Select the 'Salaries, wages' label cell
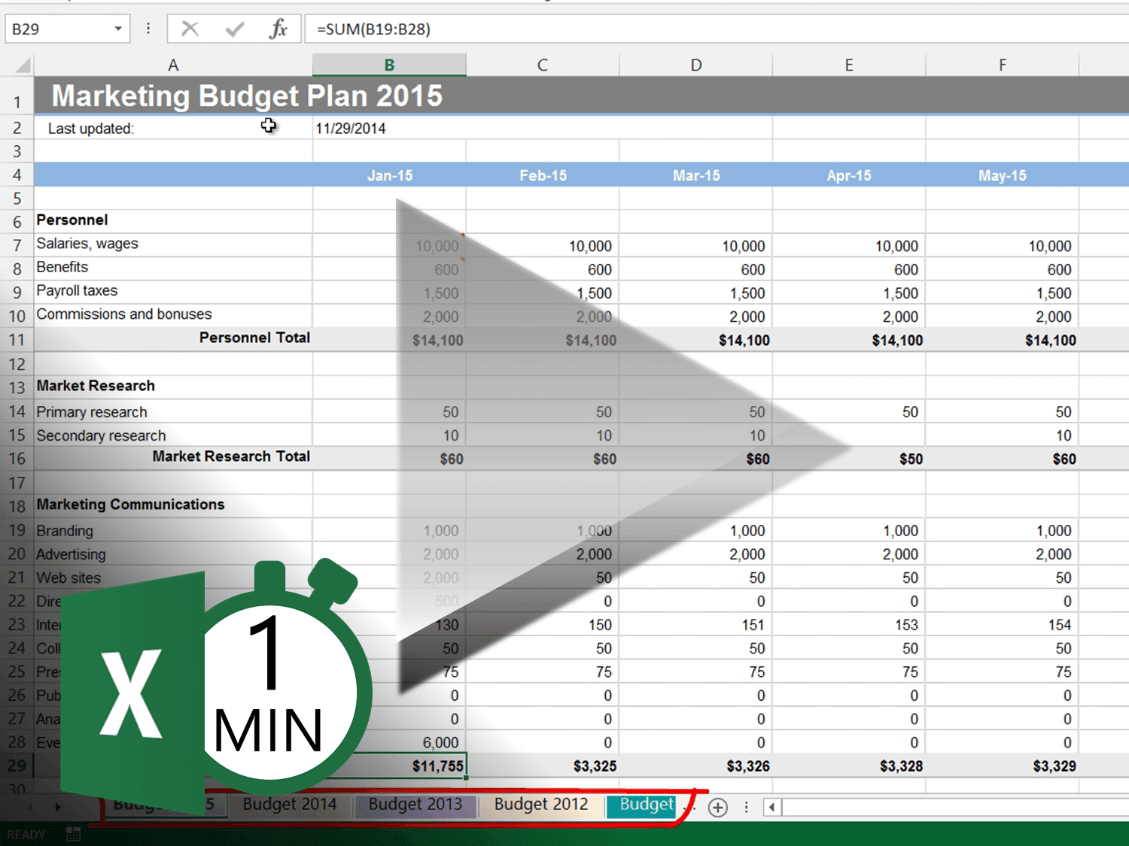Viewport: 1129px width, 846px height. (173, 244)
